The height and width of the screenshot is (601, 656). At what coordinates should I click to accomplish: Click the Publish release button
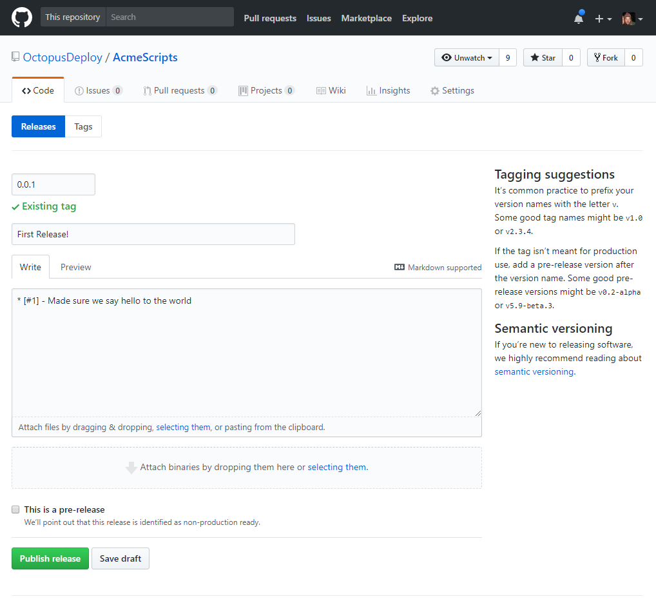tap(50, 558)
